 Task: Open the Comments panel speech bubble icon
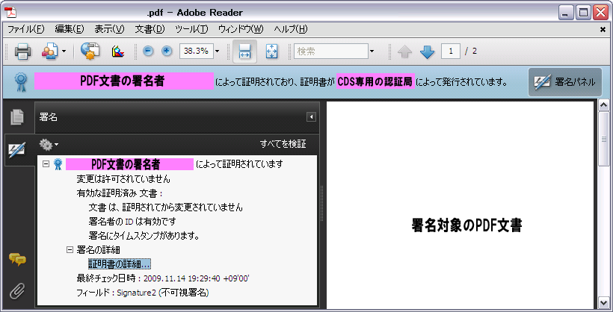pos(17,259)
